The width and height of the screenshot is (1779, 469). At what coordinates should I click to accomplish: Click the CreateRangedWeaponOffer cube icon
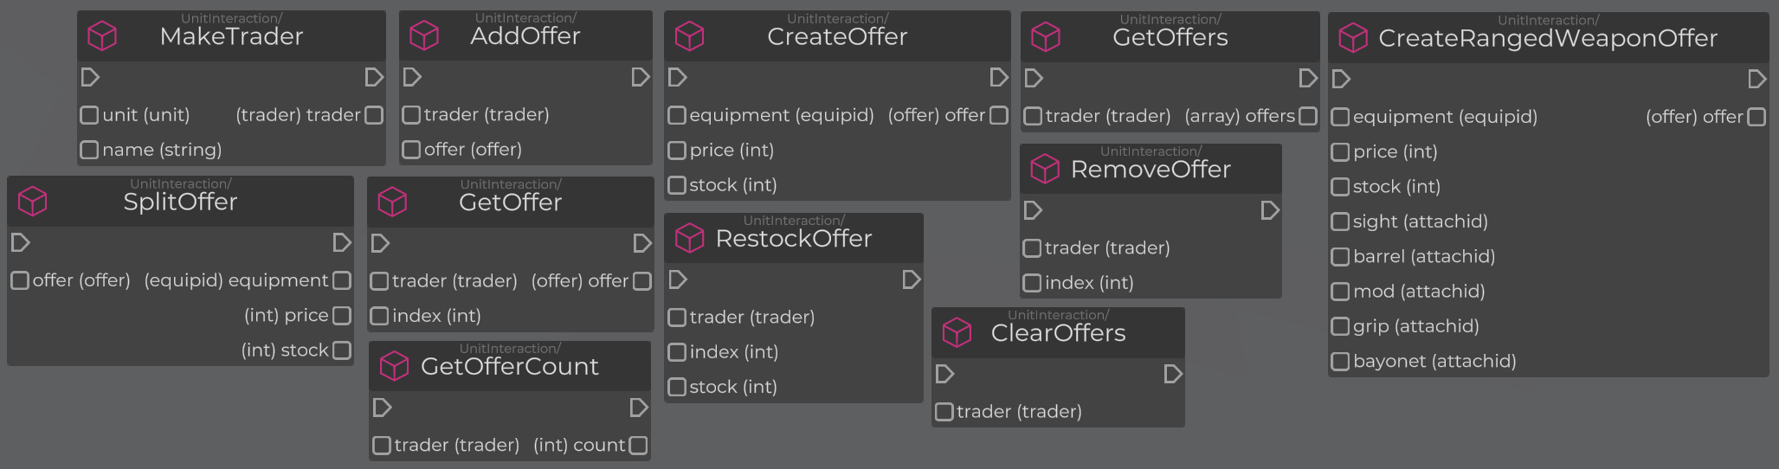point(1353,38)
